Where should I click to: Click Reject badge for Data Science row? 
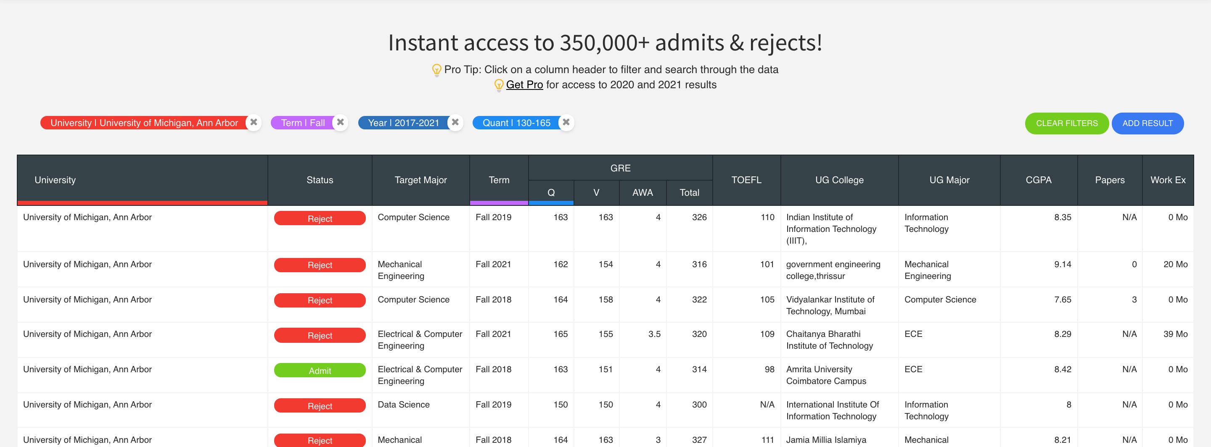coord(320,406)
